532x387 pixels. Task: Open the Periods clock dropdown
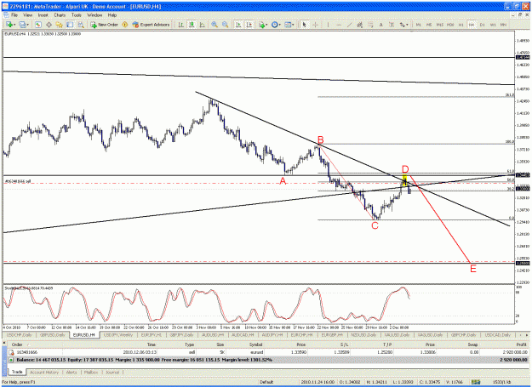[x=276, y=25]
